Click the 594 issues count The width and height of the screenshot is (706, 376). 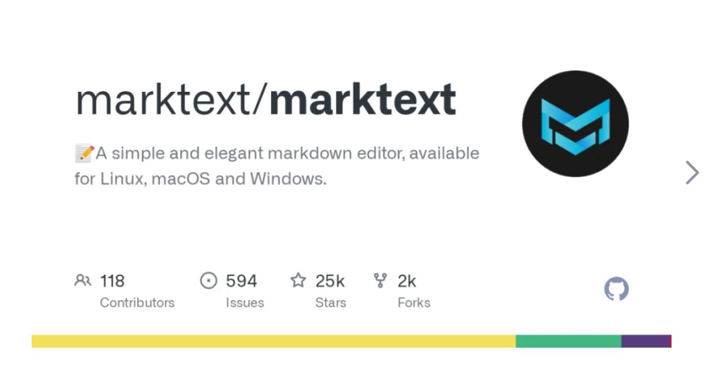pos(241,281)
